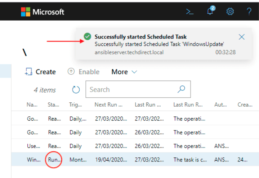
Task: Open the notifications bell
Action: [210, 12]
